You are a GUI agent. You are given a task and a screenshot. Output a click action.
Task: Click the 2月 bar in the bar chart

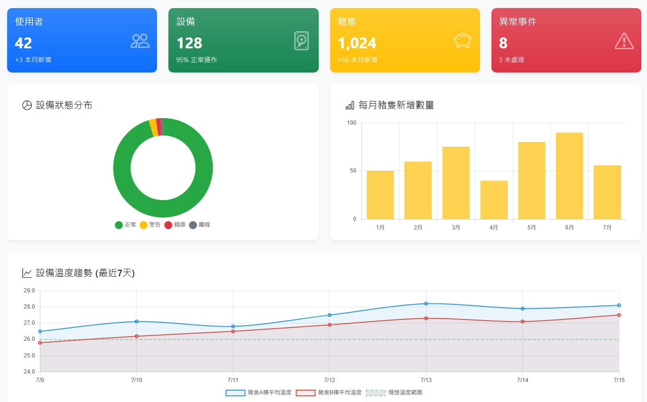click(418, 190)
